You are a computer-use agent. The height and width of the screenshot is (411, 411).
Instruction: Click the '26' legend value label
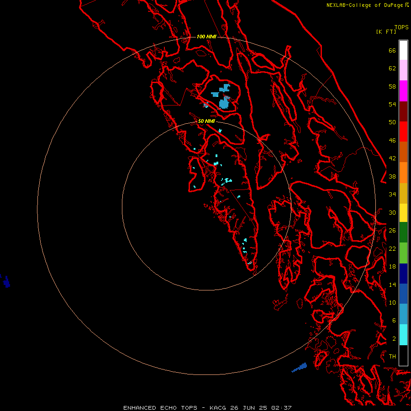(392, 231)
